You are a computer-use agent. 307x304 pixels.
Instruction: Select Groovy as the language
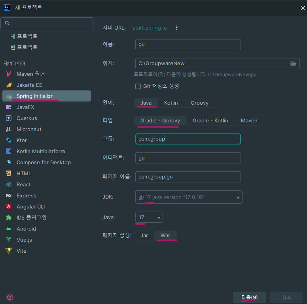[199, 103]
